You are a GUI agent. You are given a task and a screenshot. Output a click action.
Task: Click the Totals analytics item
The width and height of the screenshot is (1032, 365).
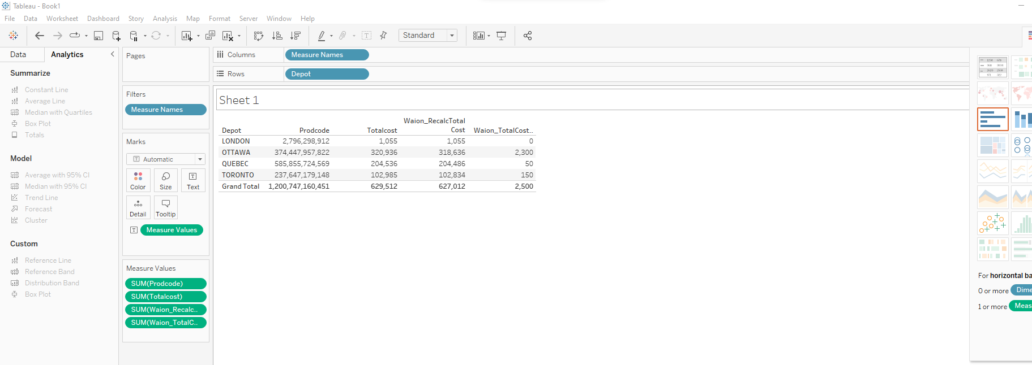point(35,135)
